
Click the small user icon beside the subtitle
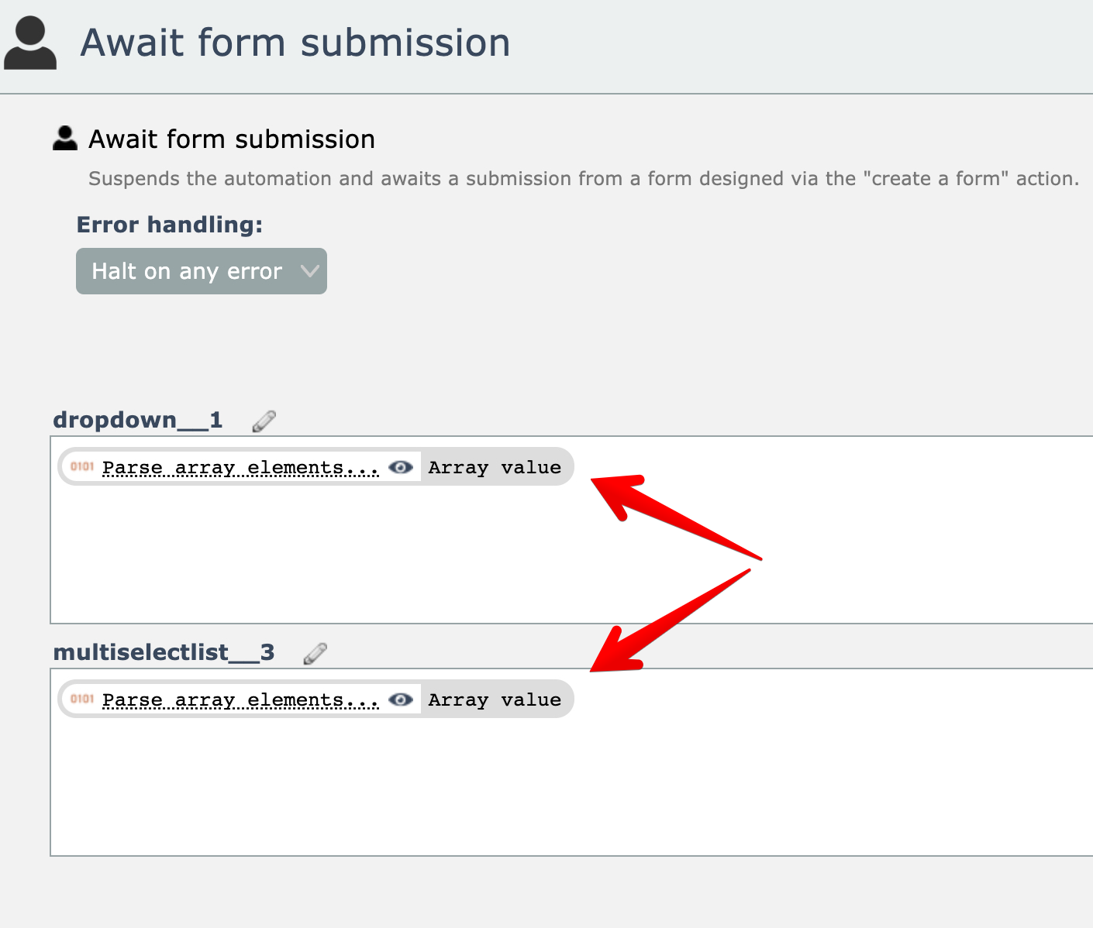coord(65,139)
